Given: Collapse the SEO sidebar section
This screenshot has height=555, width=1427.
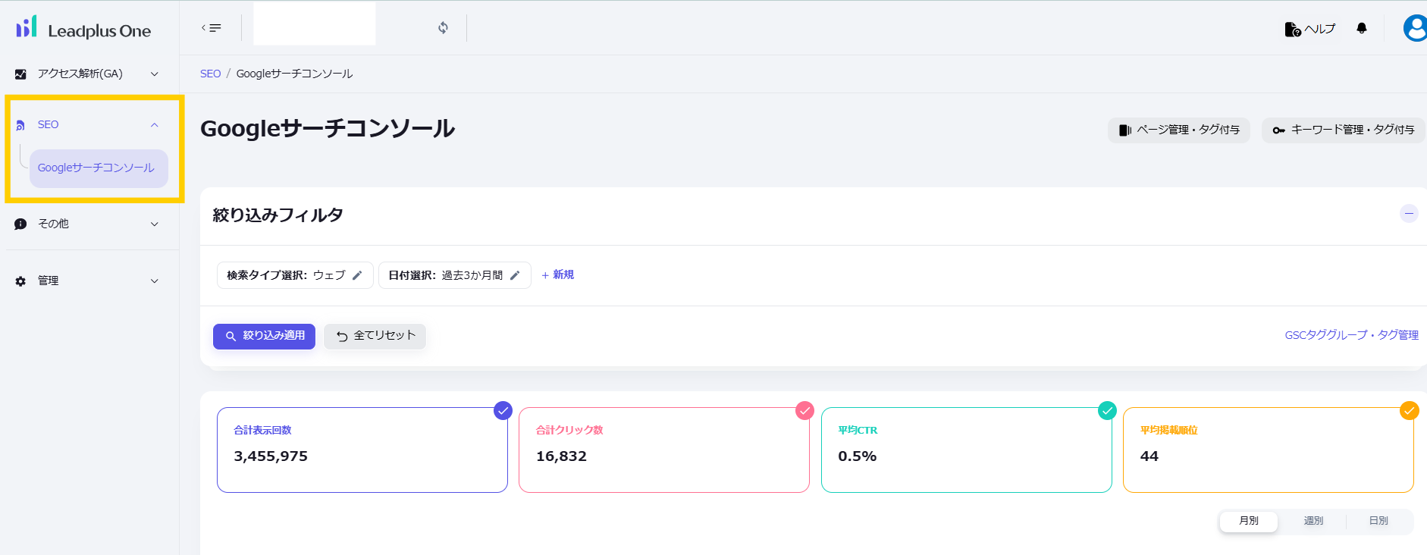Looking at the screenshot, I should [x=154, y=124].
